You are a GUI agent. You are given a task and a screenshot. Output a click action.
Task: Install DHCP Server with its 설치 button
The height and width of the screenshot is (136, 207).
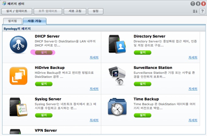coord(44,53)
